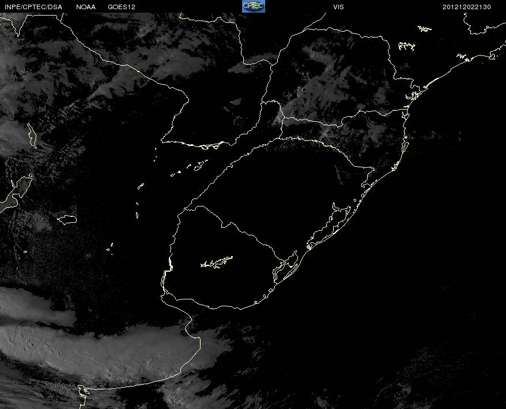Screen dimensions: 506x409
Task: Select the INPE/CPTEC/DSA header text
Action: 33,7
